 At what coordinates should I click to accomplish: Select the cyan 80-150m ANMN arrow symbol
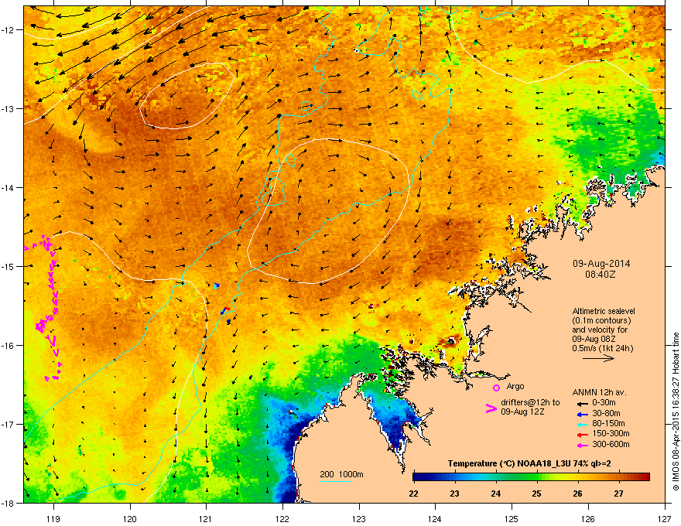click(581, 424)
